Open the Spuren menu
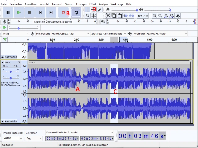The height and width of the screenshot is (148, 198). (69, 4)
